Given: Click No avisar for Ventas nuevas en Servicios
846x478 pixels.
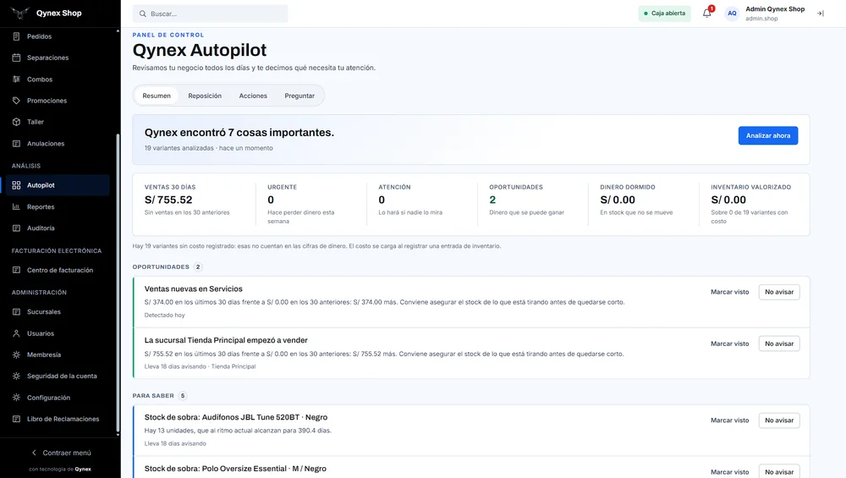Looking at the screenshot, I should [779, 292].
